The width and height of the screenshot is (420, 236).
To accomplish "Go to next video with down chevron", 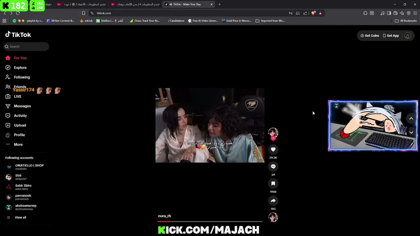I will click(x=411, y=132).
